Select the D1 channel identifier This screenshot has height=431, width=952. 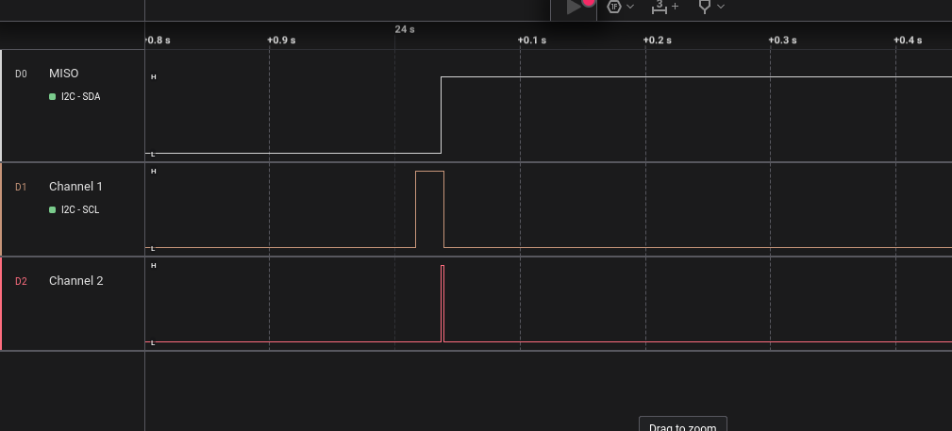21,187
